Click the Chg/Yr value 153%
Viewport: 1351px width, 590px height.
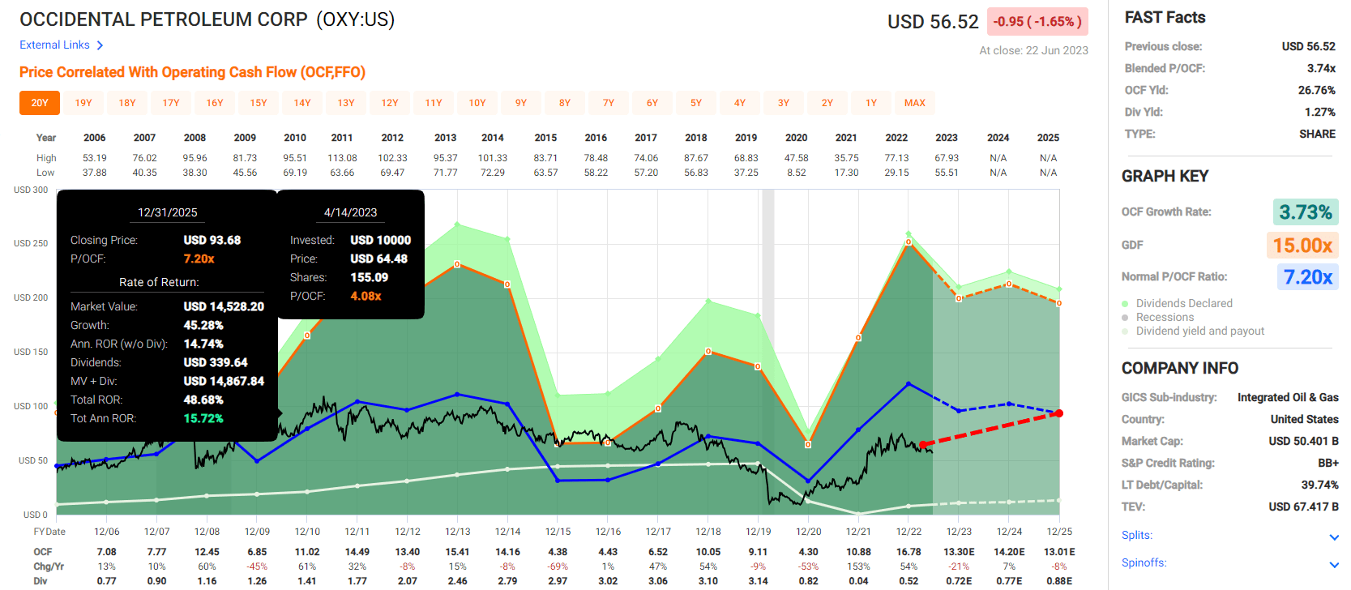coord(858,566)
